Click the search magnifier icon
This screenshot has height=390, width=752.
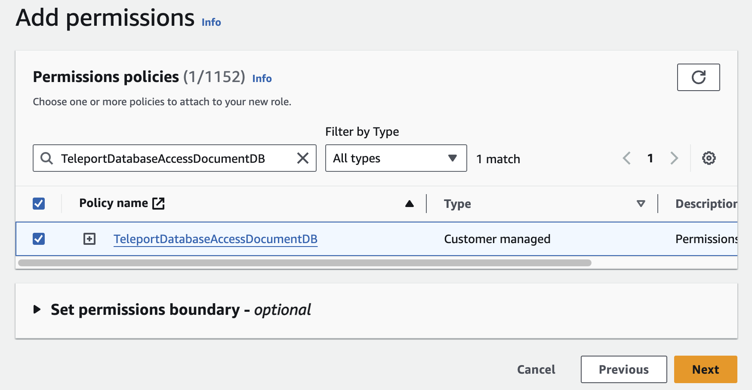click(46, 158)
